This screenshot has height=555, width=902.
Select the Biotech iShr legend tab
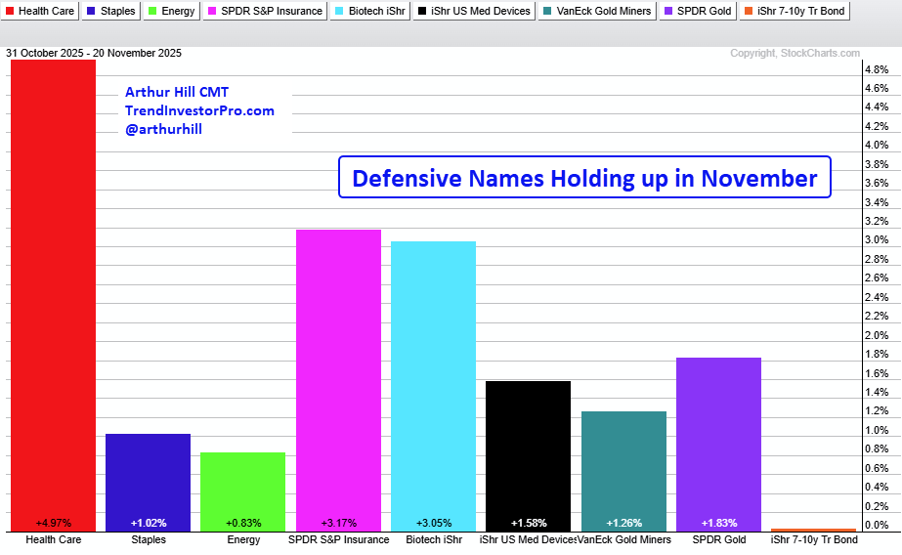coord(370,12)
